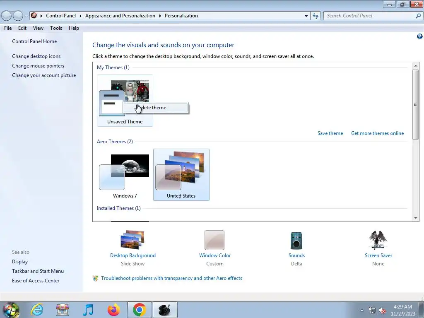424x318 pixels.
Task: Open the blue Help question mark icon
Action: (x=420, y=36)
